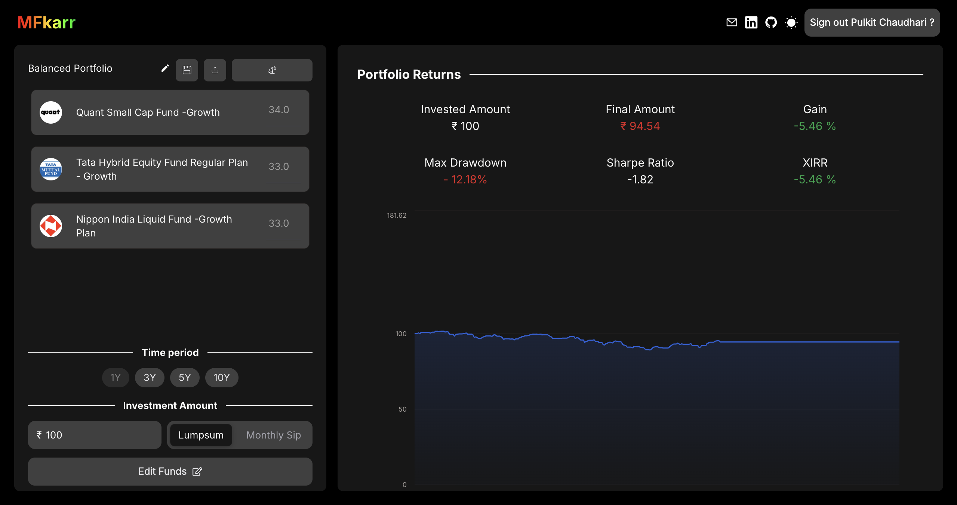This screenshot has height=505, width=957.
Task: Select Nippon India Liquid Fund row
Action: [x=170, y=226]
